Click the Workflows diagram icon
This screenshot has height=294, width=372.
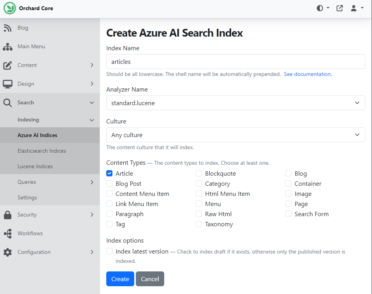pos(8,233)
